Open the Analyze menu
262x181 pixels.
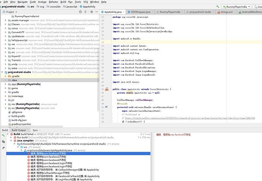point(42,2)
